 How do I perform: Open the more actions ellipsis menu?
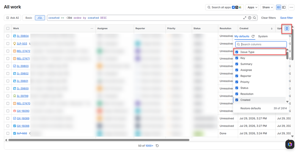click(291, 7)
